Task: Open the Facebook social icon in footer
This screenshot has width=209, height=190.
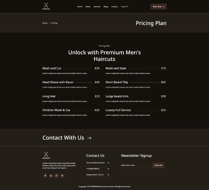Action: [45, 176]
